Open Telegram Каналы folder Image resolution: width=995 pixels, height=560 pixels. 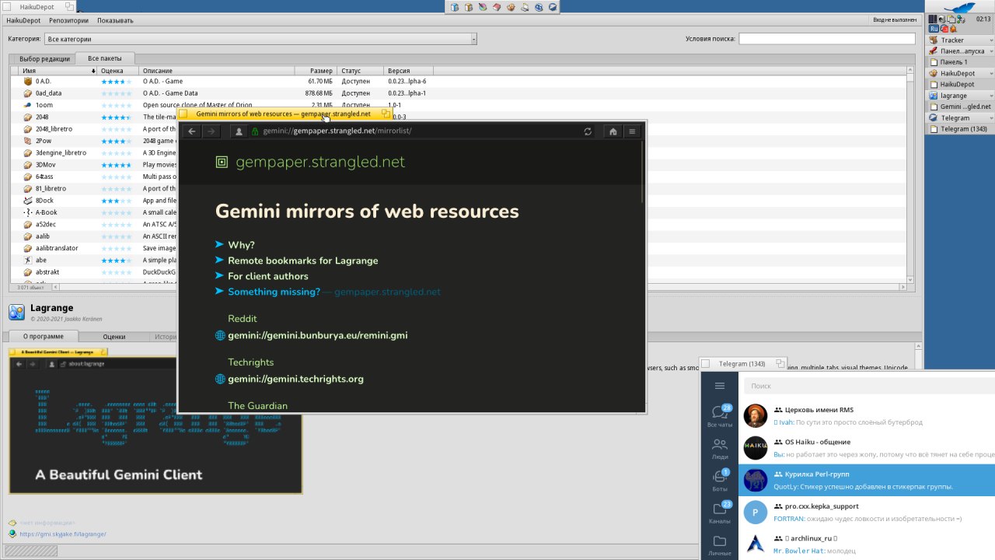[720, 513]
